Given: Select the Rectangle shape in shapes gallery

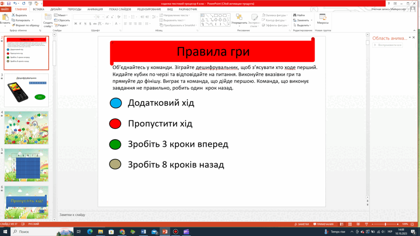Looking at the screenshot, I should [x=216, y=16].
